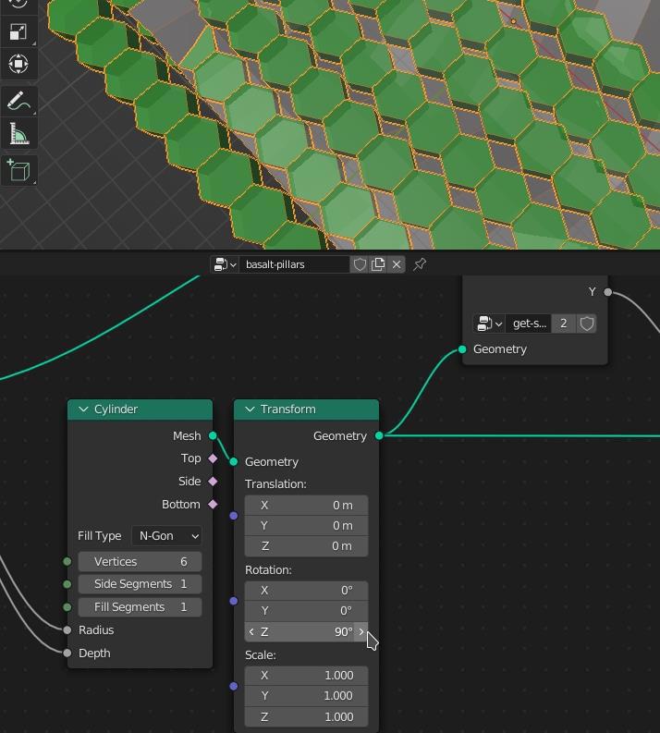Viewport: 660px width, 733px height.
Task: Collapse the Transform node
Action: tap(250, 409)
